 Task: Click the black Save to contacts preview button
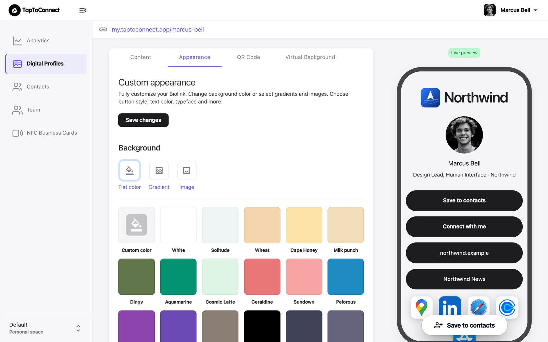pos(464,200)
